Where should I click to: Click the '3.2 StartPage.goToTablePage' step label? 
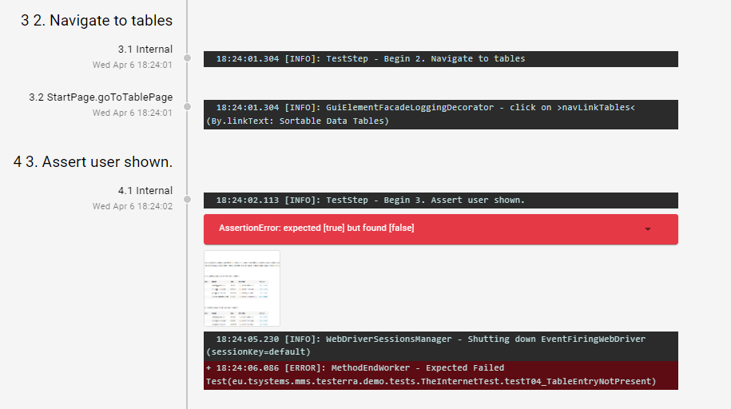(101, 97)
